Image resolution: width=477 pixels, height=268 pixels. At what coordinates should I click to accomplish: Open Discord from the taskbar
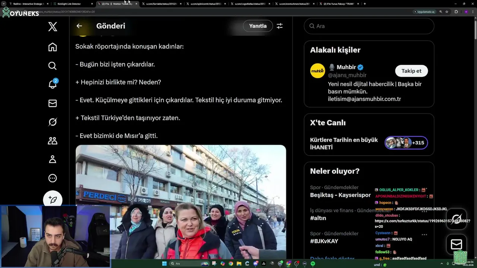(256, 264)
